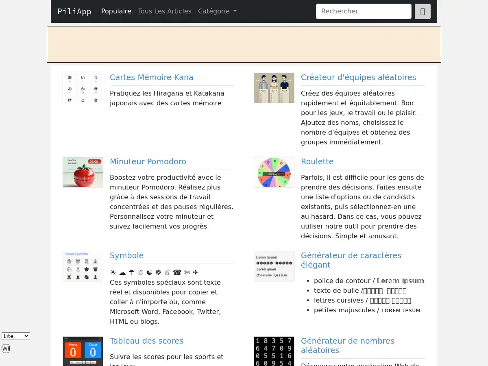Open the Roulette page link

click(317, 161)
